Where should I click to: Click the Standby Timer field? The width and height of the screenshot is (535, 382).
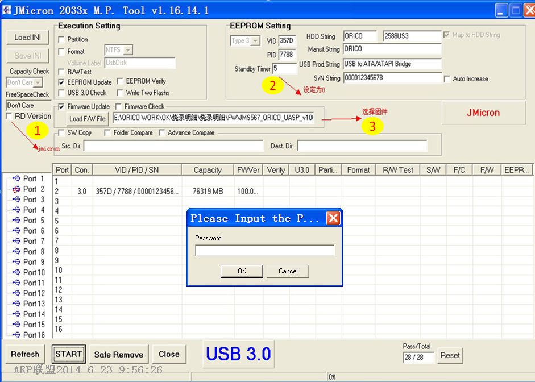pyautogui.click(x=285, y=69)
